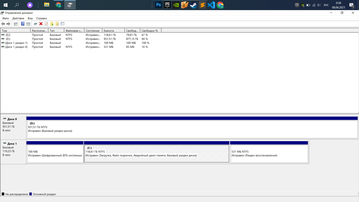This screenshot has height=202, width=359.
Task: Select the (D:) 931,51 ГБ NTFS partition block
Action: pyautogui.click(x=192, y=127)
